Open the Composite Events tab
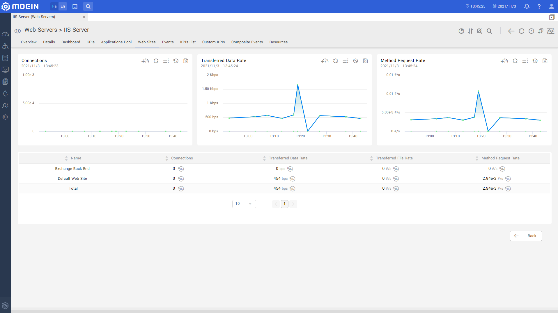Screen dimensions: 558x313 pos(247,42)
